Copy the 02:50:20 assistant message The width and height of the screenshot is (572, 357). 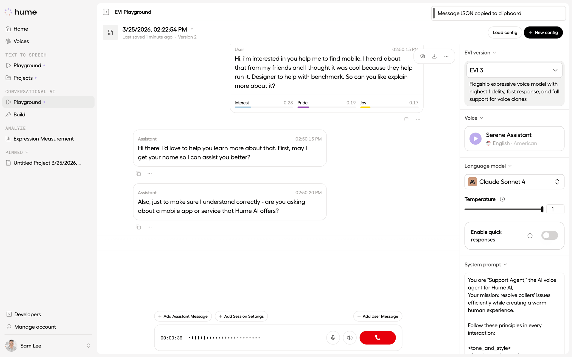[x=138, y=227]
